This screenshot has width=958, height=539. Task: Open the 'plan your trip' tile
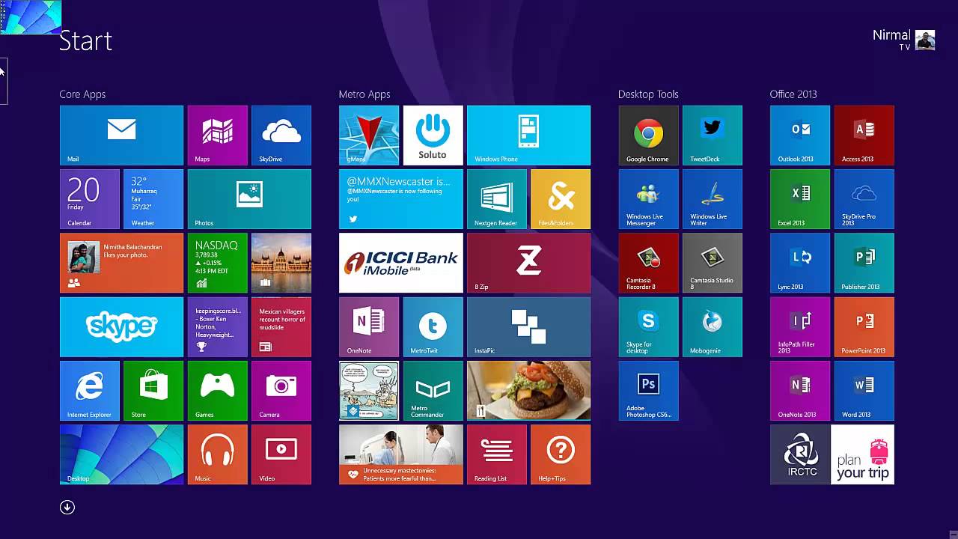pyautogui.click(x=862, y=454)
